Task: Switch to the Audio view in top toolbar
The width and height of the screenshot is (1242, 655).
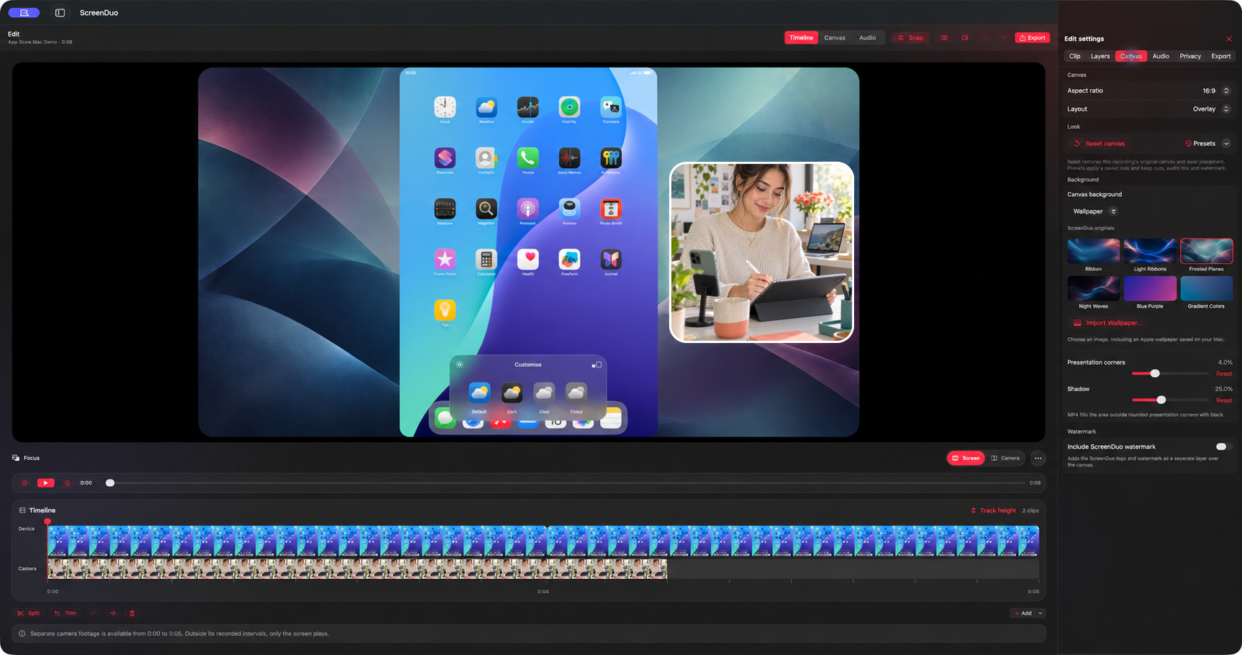Action: [868, 38]
